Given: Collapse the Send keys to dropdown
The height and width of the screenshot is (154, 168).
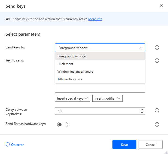Looking at the screenshot, I should tap(141, 48).
